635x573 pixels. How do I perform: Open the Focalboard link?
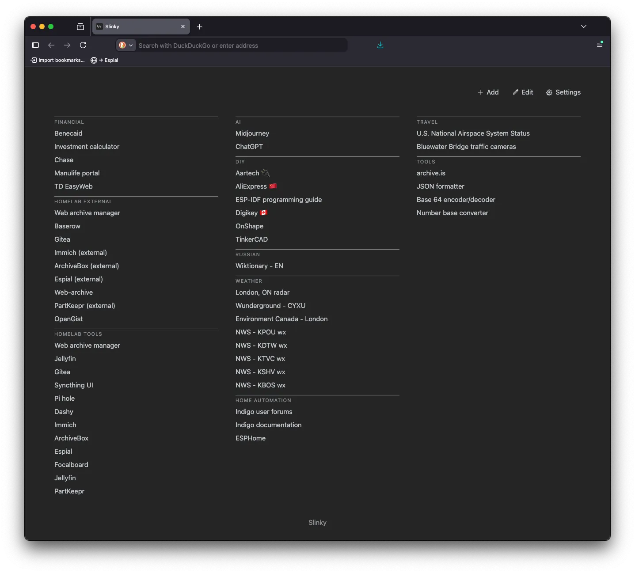click(71, 465)
